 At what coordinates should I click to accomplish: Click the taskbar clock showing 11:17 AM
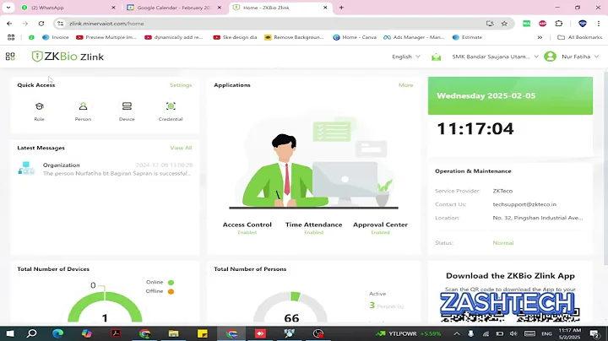[570, 333]
